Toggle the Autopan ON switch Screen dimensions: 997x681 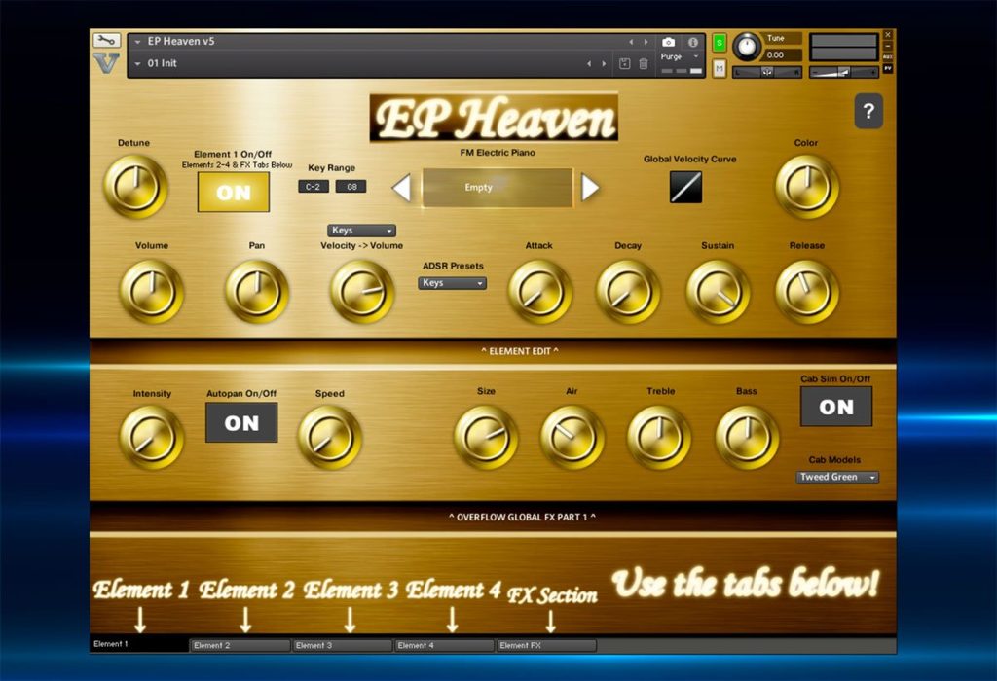pos(241,422)
